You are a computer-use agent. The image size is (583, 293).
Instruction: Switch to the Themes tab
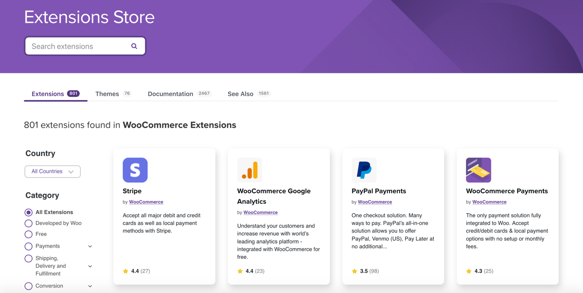107,93
